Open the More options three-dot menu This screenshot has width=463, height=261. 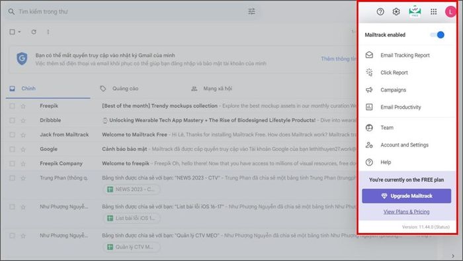point(48,32)
